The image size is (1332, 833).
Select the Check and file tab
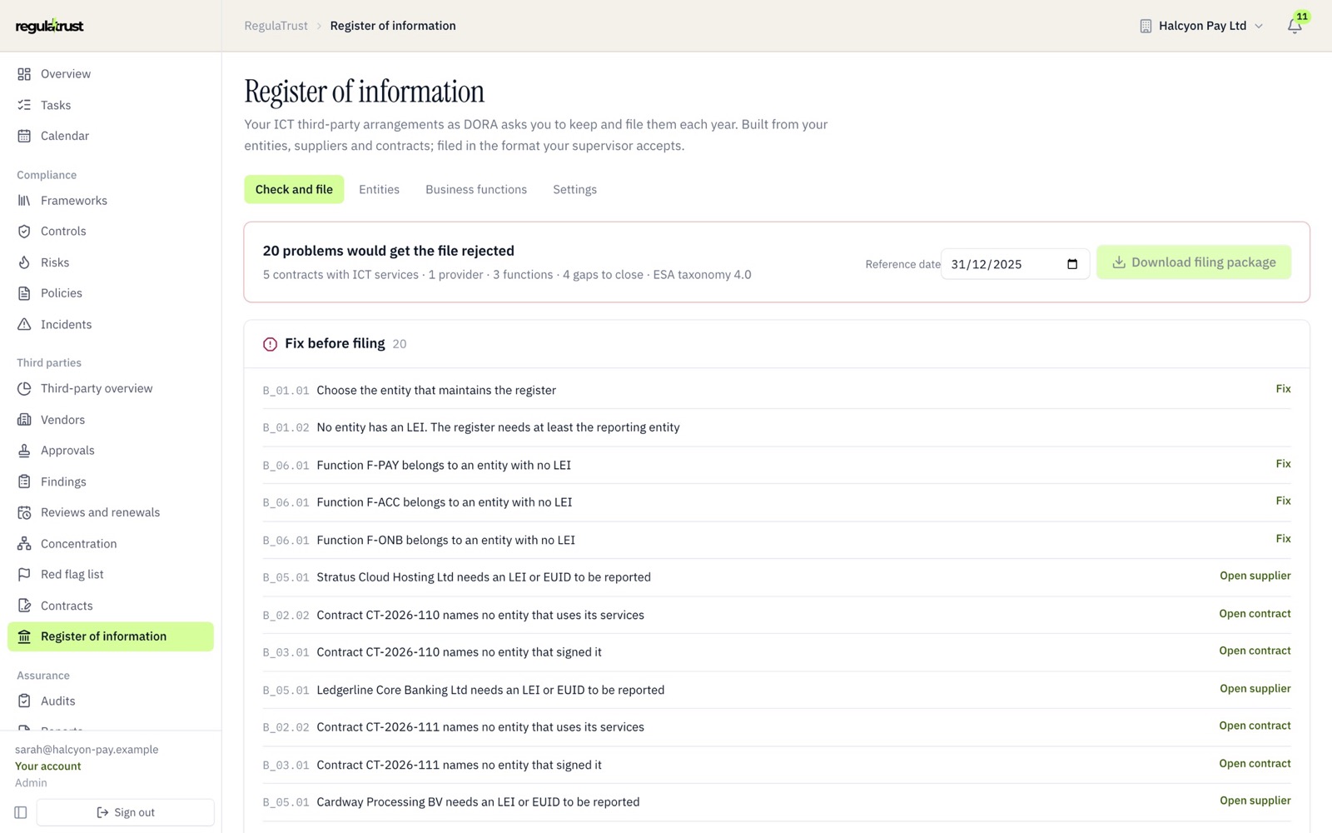coord(294,190)
